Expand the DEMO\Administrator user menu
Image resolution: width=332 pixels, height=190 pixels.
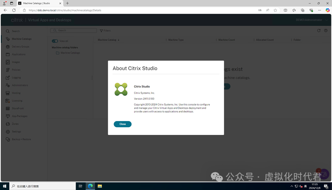pos(312,20)
